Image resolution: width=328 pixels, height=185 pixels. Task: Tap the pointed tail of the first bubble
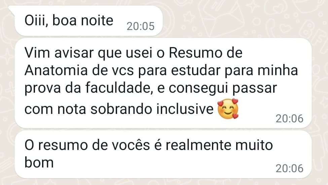[12, 10]
